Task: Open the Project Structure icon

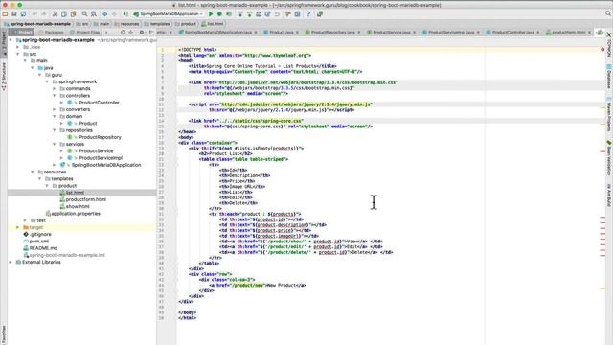Action: (x=298, y=14)
